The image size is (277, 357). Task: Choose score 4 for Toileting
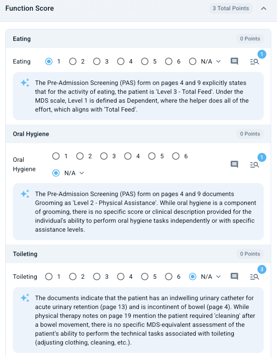(121, 277)
